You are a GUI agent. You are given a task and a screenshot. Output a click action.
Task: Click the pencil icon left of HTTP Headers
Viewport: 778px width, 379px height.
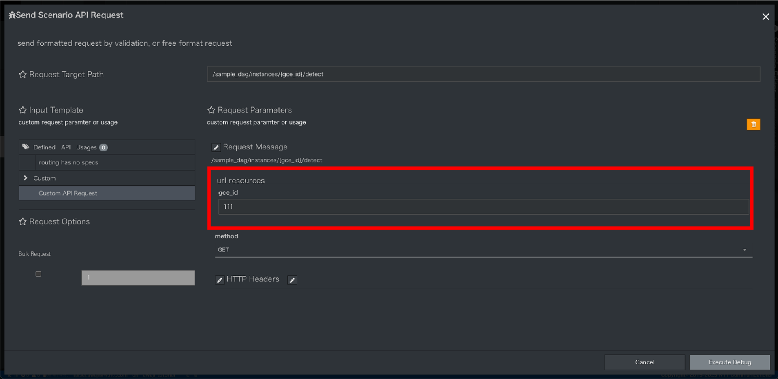(220, 280)
